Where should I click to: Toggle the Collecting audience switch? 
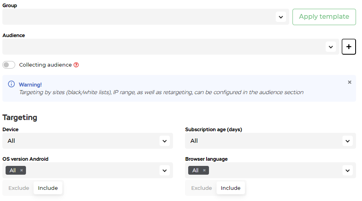coord(9,65)
